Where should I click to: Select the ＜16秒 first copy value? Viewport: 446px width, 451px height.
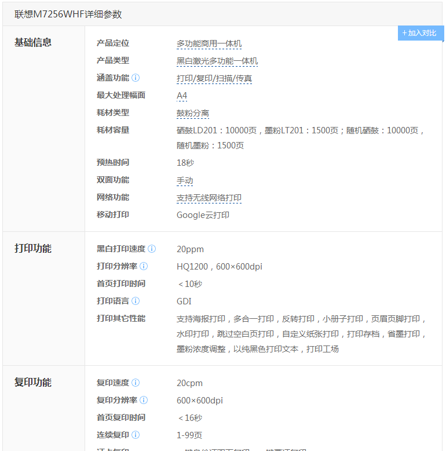click(190, 418)
